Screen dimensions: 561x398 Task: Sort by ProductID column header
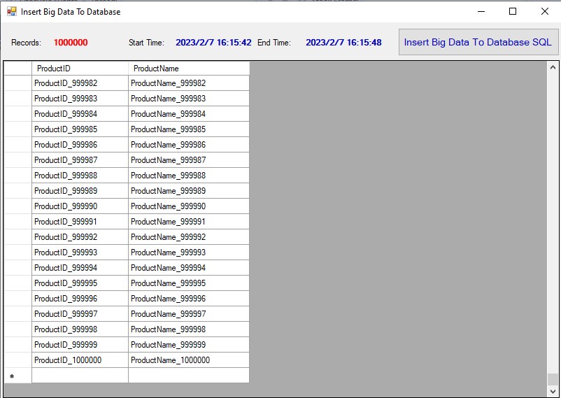[80, 69]
